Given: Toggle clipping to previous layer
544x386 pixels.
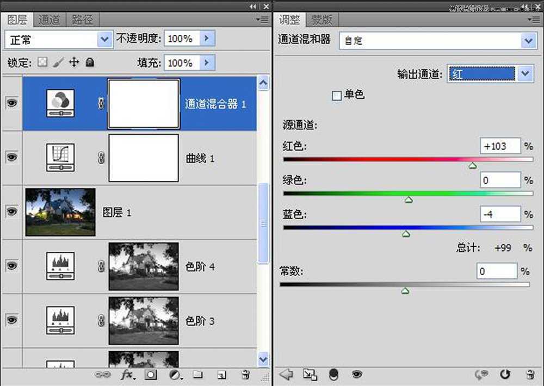Looking at the screenshot, I should [x=309, y=374].
